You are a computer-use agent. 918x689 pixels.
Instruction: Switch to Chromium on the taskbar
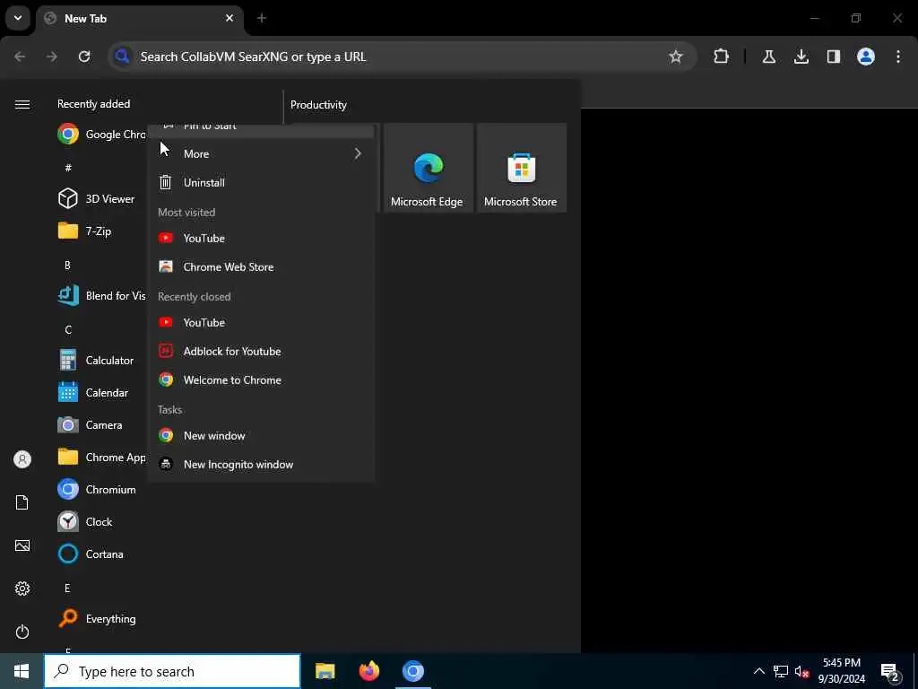413,671
